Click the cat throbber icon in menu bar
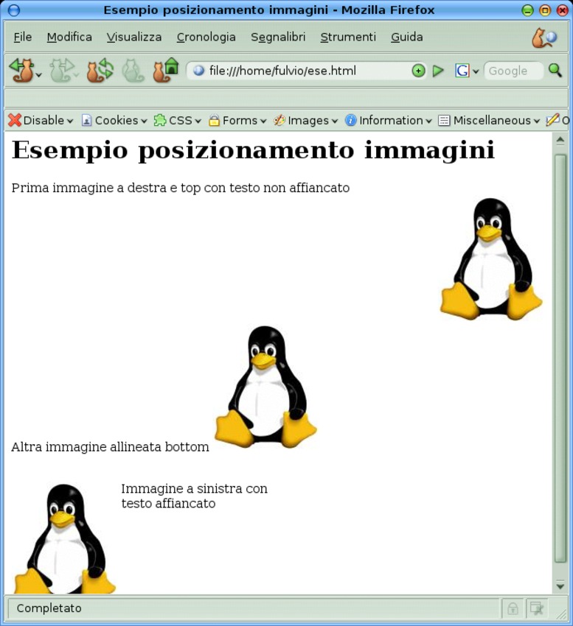 click(x=544, y=38)
